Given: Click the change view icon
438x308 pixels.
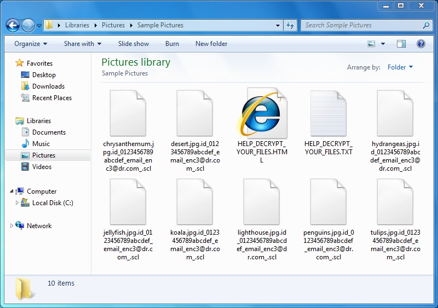Looking at the screenshot, I should [x=372, y=44].
